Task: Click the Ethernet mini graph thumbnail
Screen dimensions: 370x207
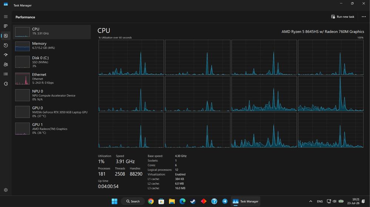Action: coord(23,78)
